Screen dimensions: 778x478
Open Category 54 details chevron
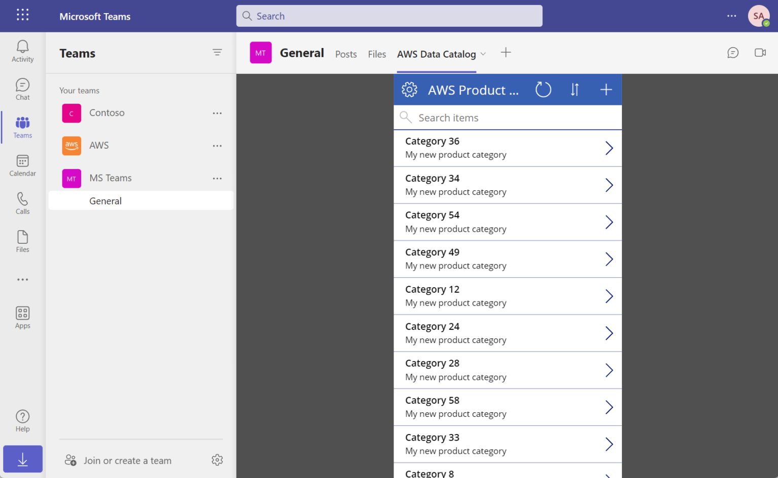point(609,222)
